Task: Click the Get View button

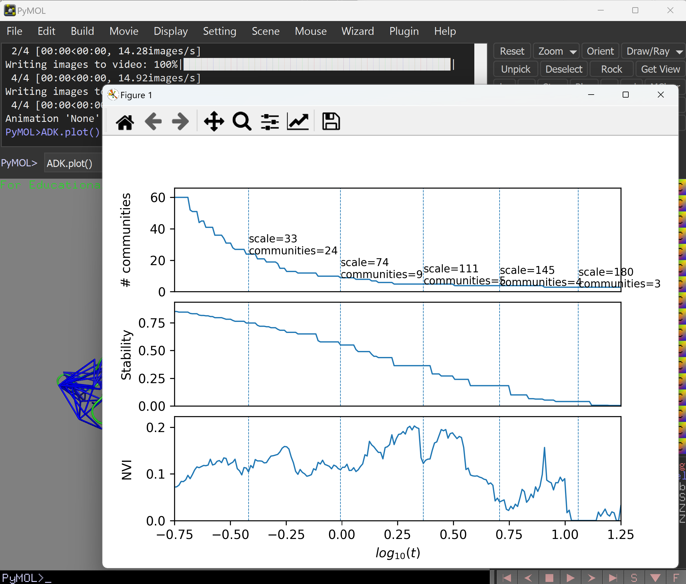Action: 660,69
